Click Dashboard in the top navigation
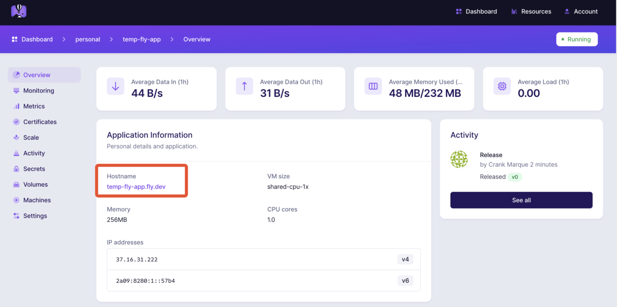The image size is (617, 307). coord(476,12)
